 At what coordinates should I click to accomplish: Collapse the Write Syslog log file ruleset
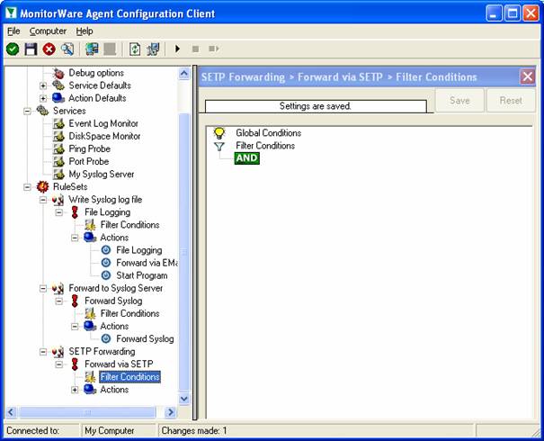43,200
